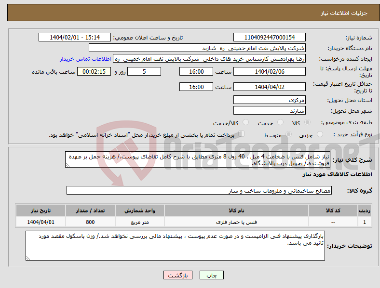Click the کد کالا column header
This screenshot has height=288, width=380.
click(x=333, y=210)
